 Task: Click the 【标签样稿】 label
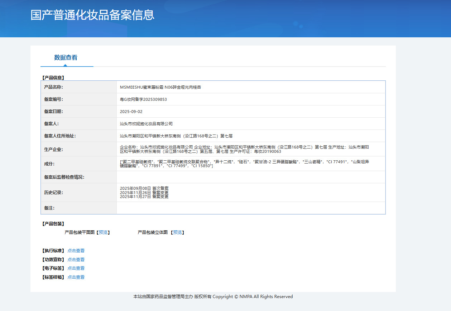[53, 277]
